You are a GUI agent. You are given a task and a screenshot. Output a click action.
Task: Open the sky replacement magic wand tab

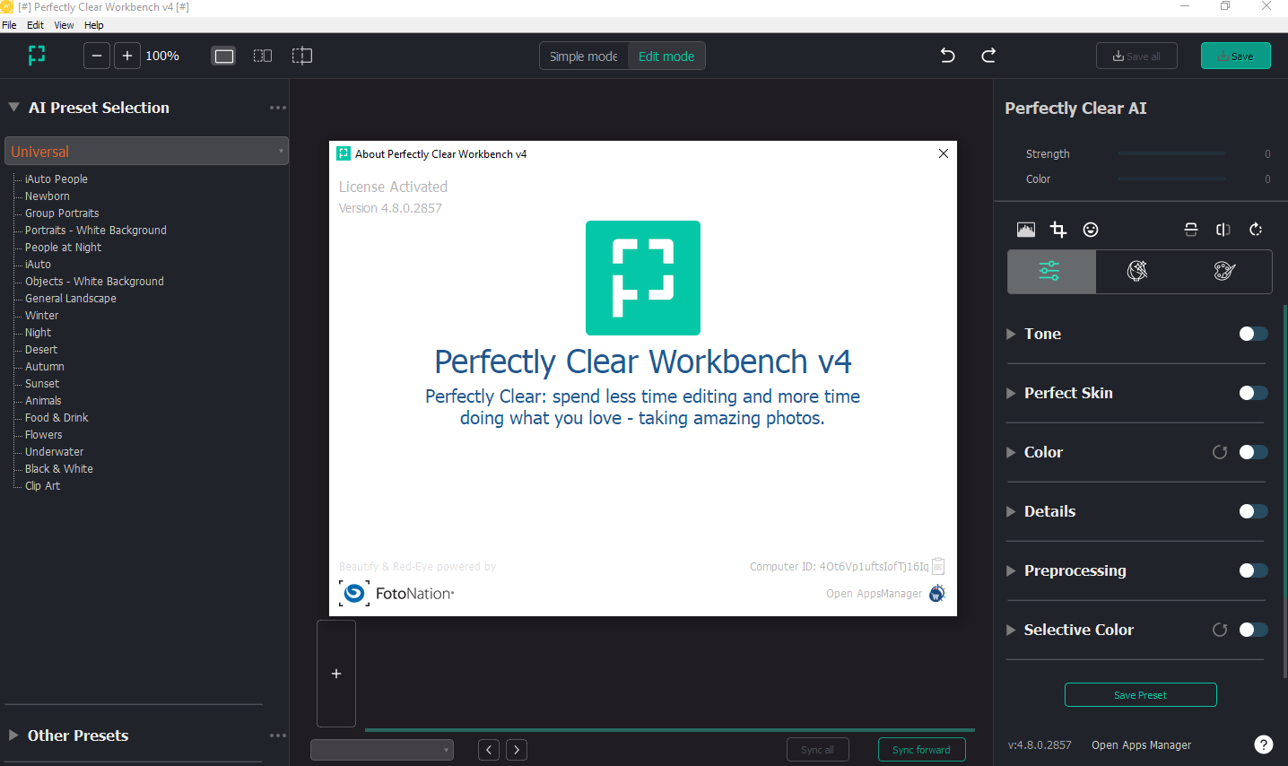1137,271
